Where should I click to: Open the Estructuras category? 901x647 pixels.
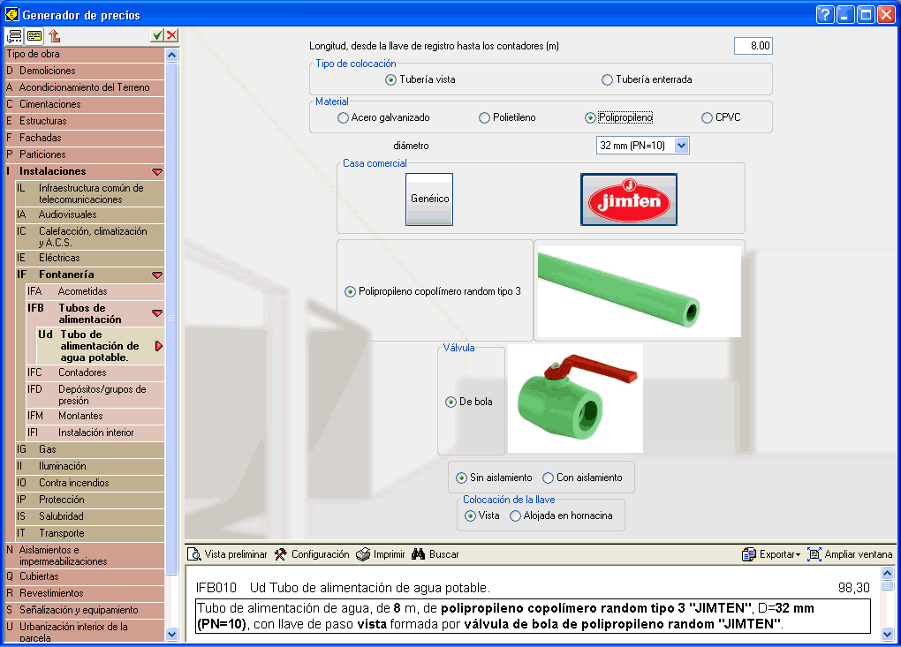point(85,121)
